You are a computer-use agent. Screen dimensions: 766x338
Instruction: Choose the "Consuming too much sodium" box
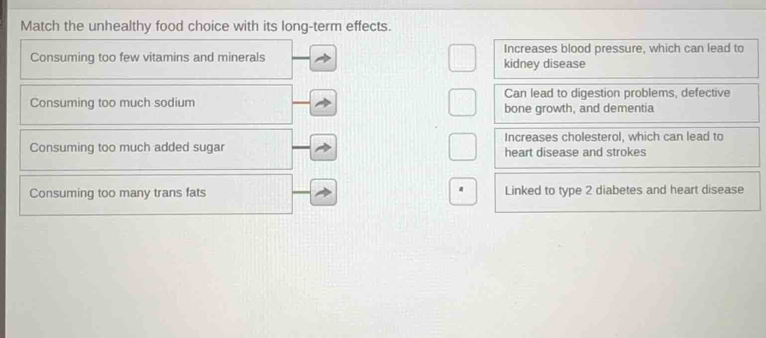tap(156, 104)
